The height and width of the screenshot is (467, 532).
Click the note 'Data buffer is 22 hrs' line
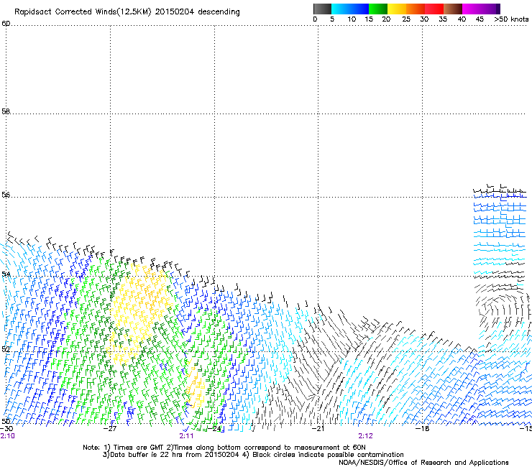[x=253, y=455]
